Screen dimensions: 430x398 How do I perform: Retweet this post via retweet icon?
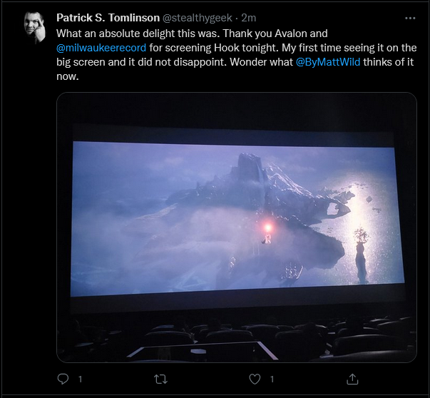(160, 379)
